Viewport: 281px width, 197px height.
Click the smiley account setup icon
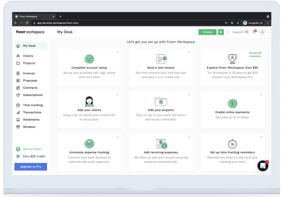89,59
